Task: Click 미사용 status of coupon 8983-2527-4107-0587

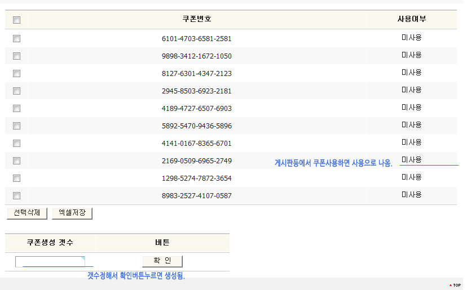Action: 411,194
